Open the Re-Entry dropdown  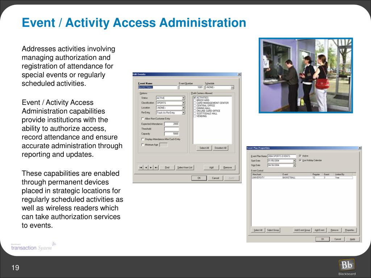click(183, 113)
